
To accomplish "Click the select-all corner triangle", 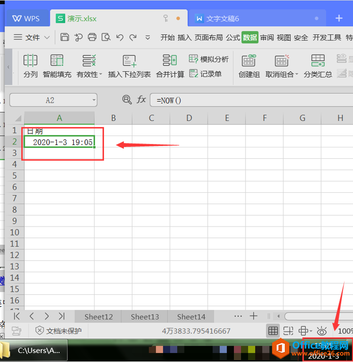I will point(18,118).
